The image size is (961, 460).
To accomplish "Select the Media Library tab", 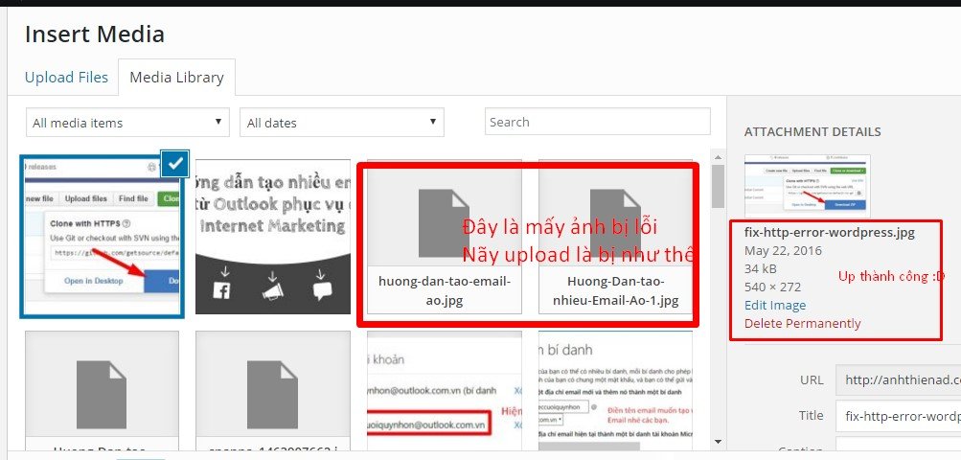I will (176, 78).
